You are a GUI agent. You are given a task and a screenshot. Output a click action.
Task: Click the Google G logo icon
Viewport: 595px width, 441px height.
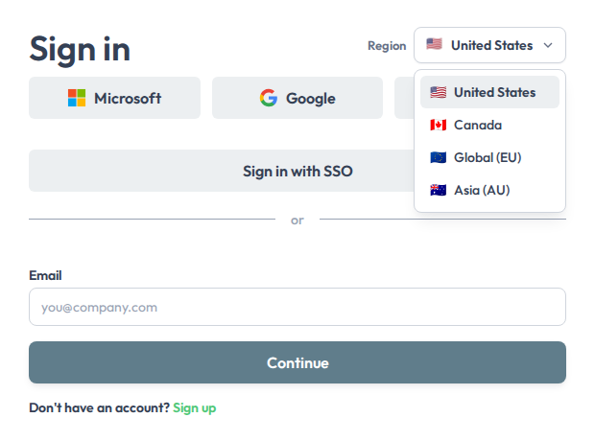(x=269, y=98)
